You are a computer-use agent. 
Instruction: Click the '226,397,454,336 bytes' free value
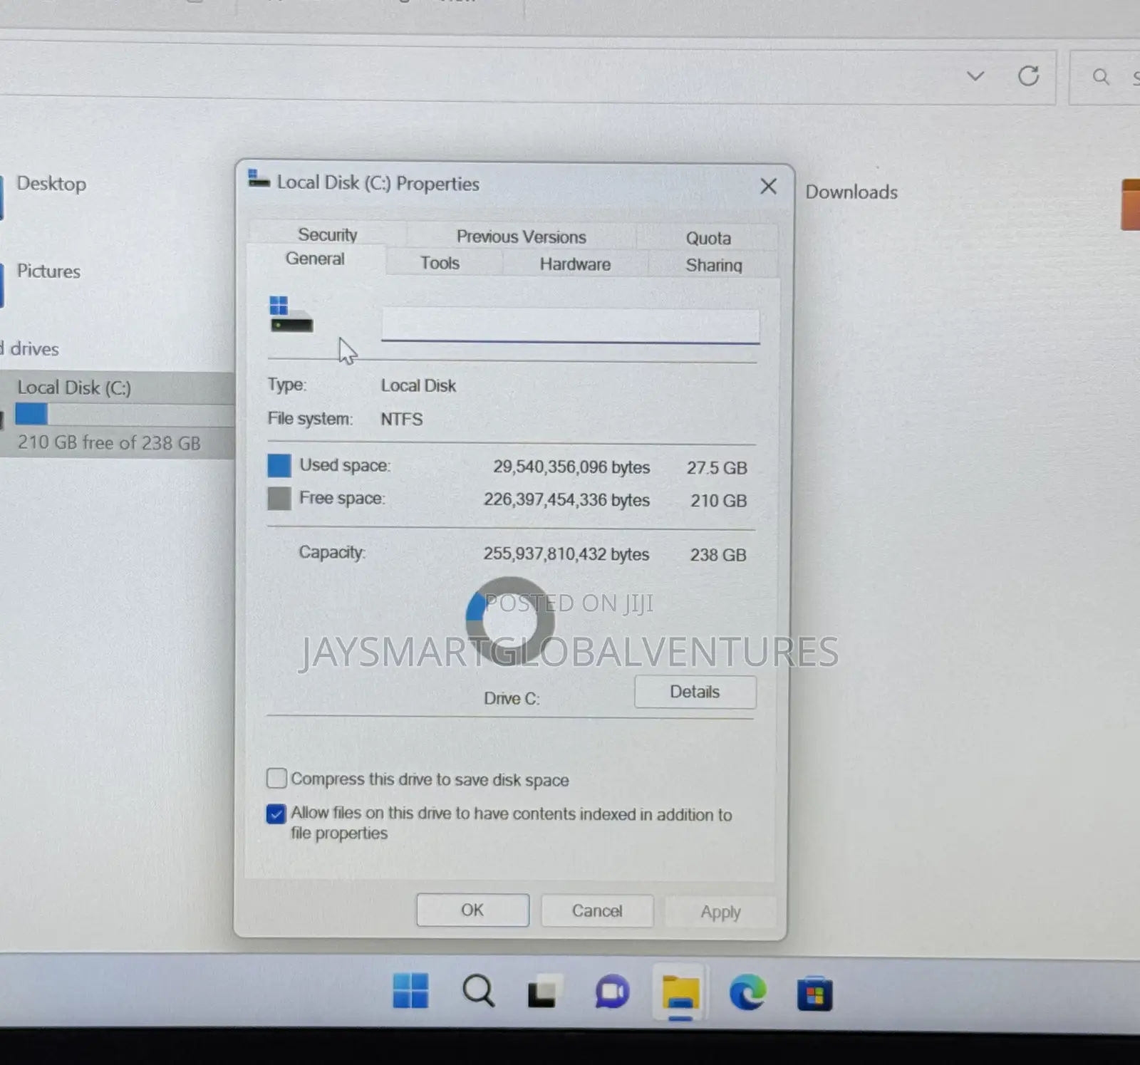coord(566,500)
